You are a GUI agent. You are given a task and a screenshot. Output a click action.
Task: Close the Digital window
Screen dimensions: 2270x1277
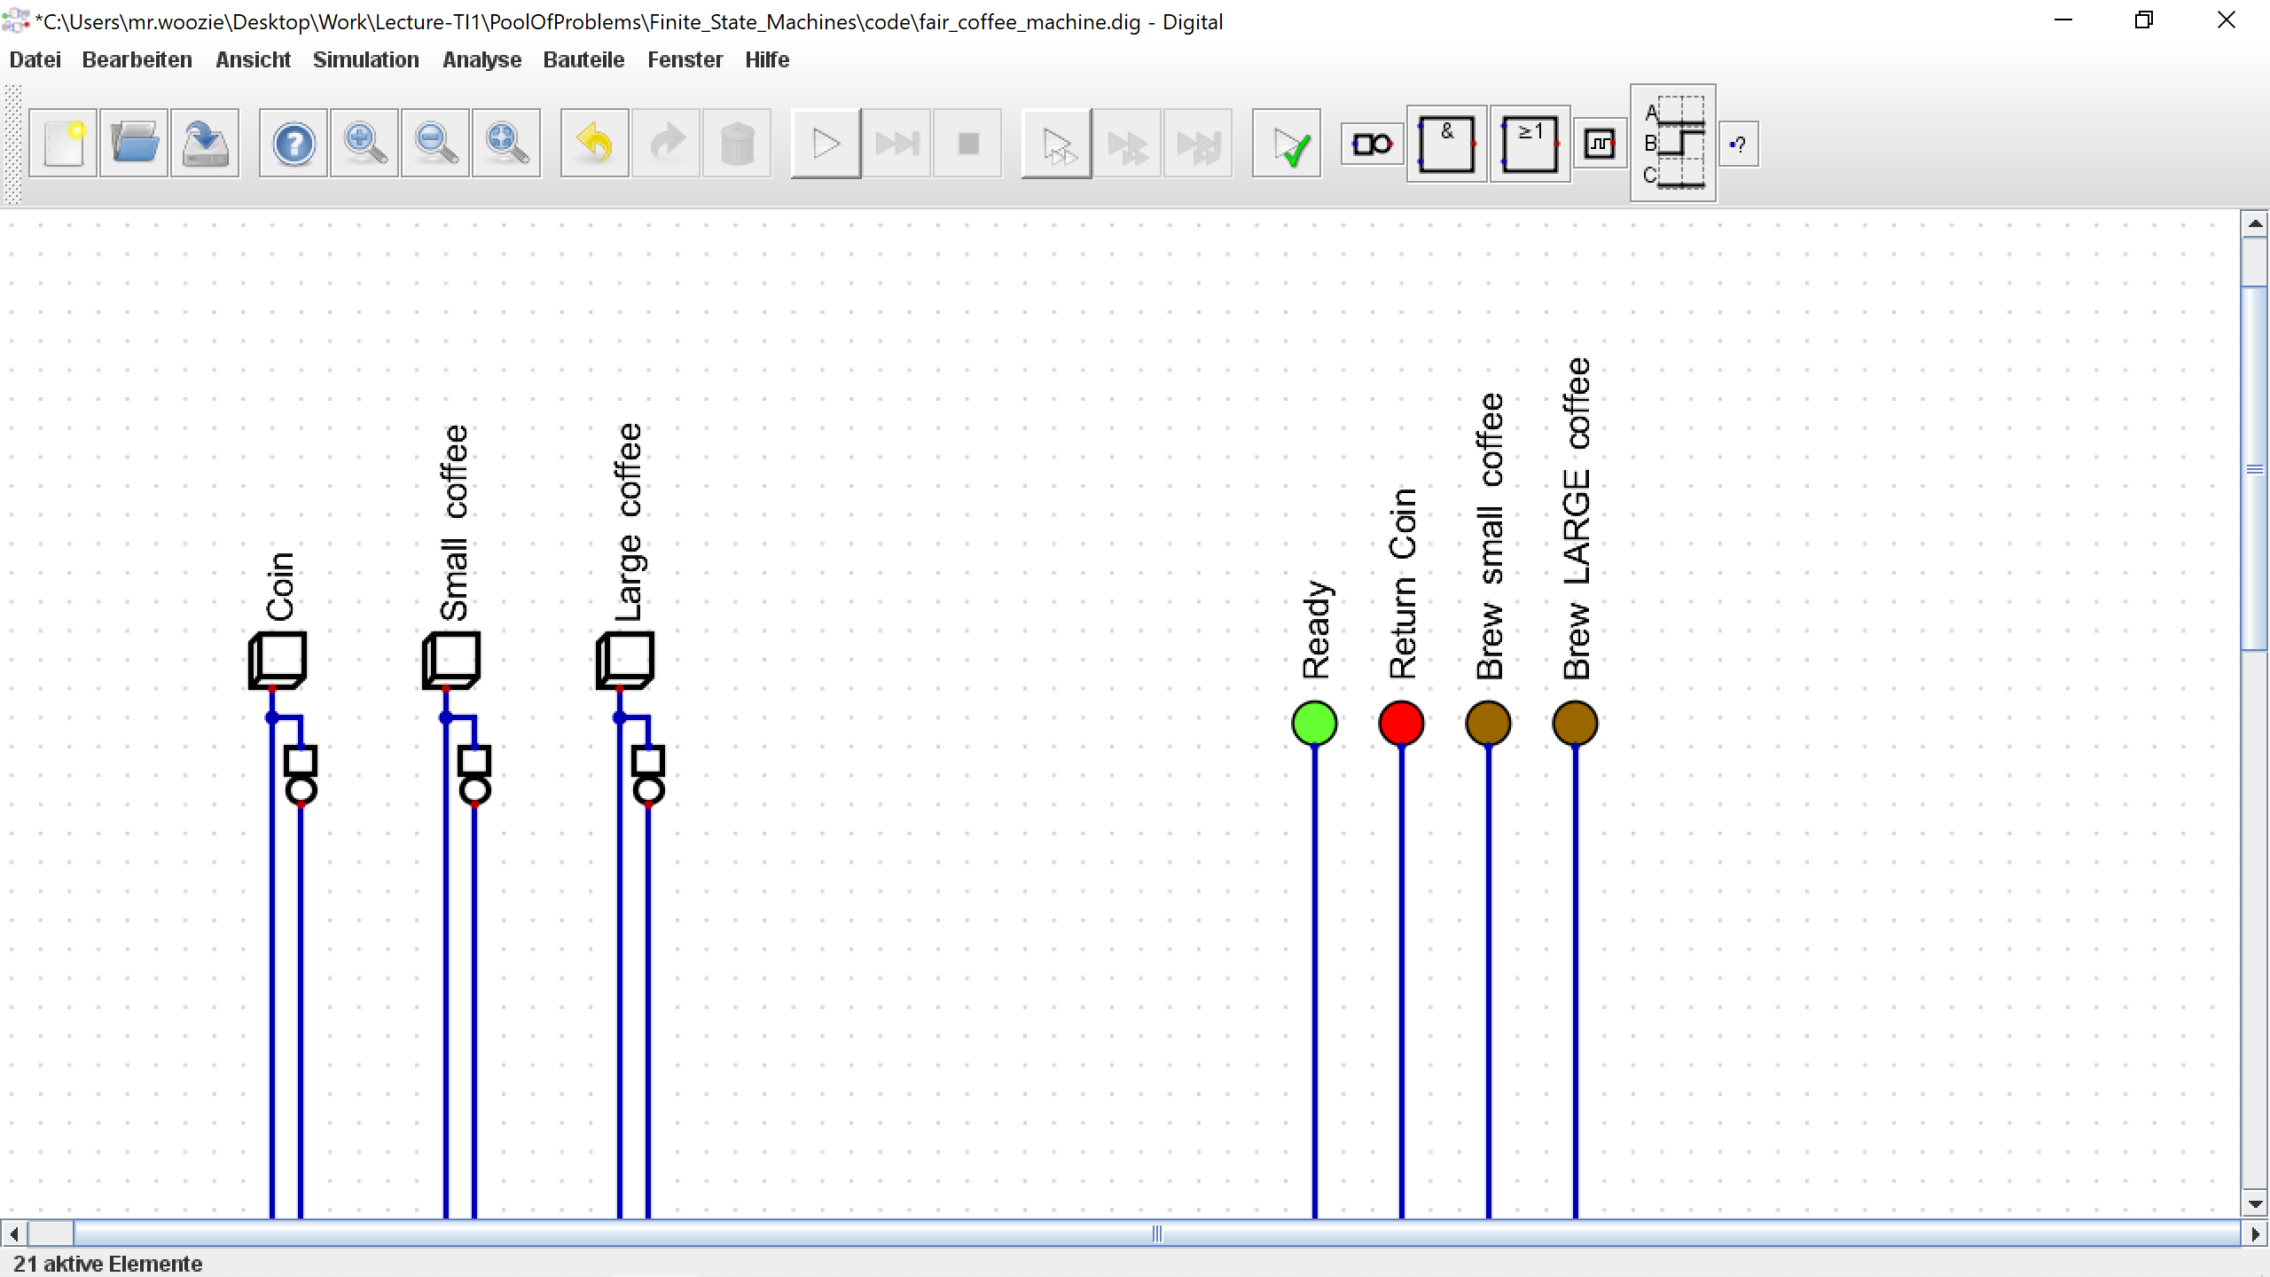tap(2227, 20)
